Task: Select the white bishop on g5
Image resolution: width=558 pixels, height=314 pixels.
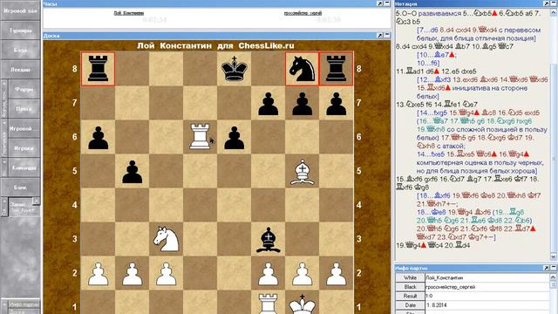Action: [x=303, y=171]
